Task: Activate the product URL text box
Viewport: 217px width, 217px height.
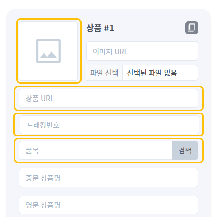Action: pos(108,99)
